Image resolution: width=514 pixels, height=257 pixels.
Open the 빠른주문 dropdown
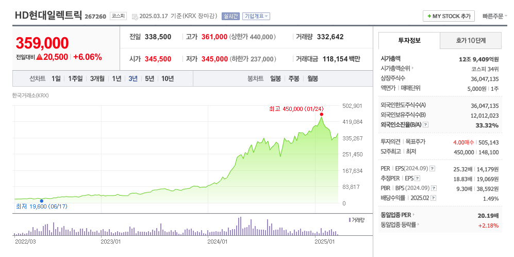tap(494, 16)
